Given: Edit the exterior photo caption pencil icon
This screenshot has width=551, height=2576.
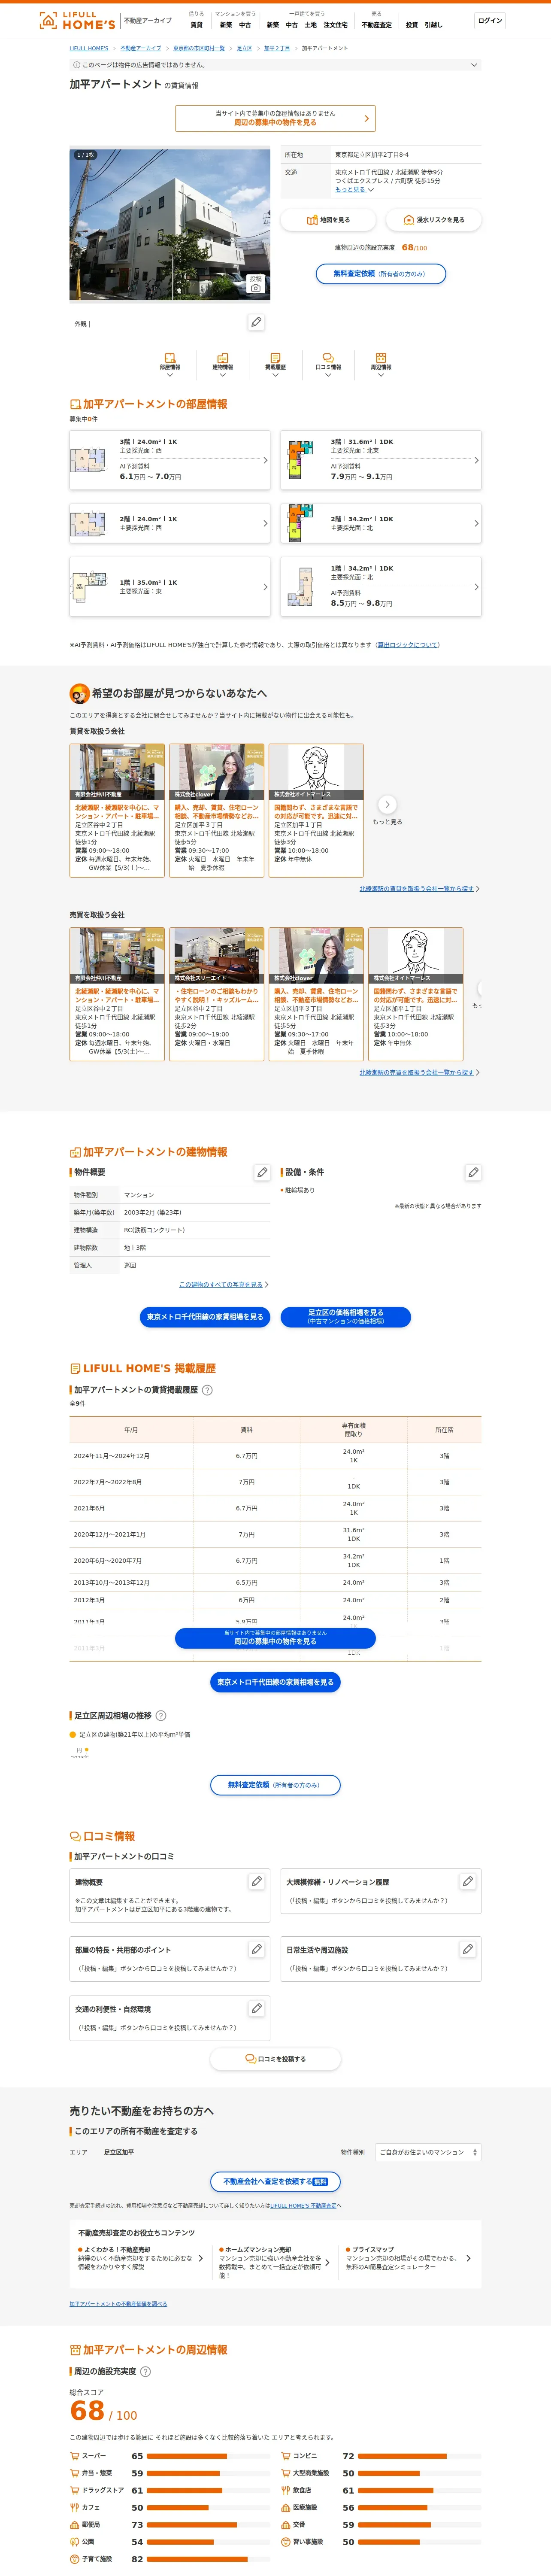Looking at the screenshot, I should tap(256, 322).
